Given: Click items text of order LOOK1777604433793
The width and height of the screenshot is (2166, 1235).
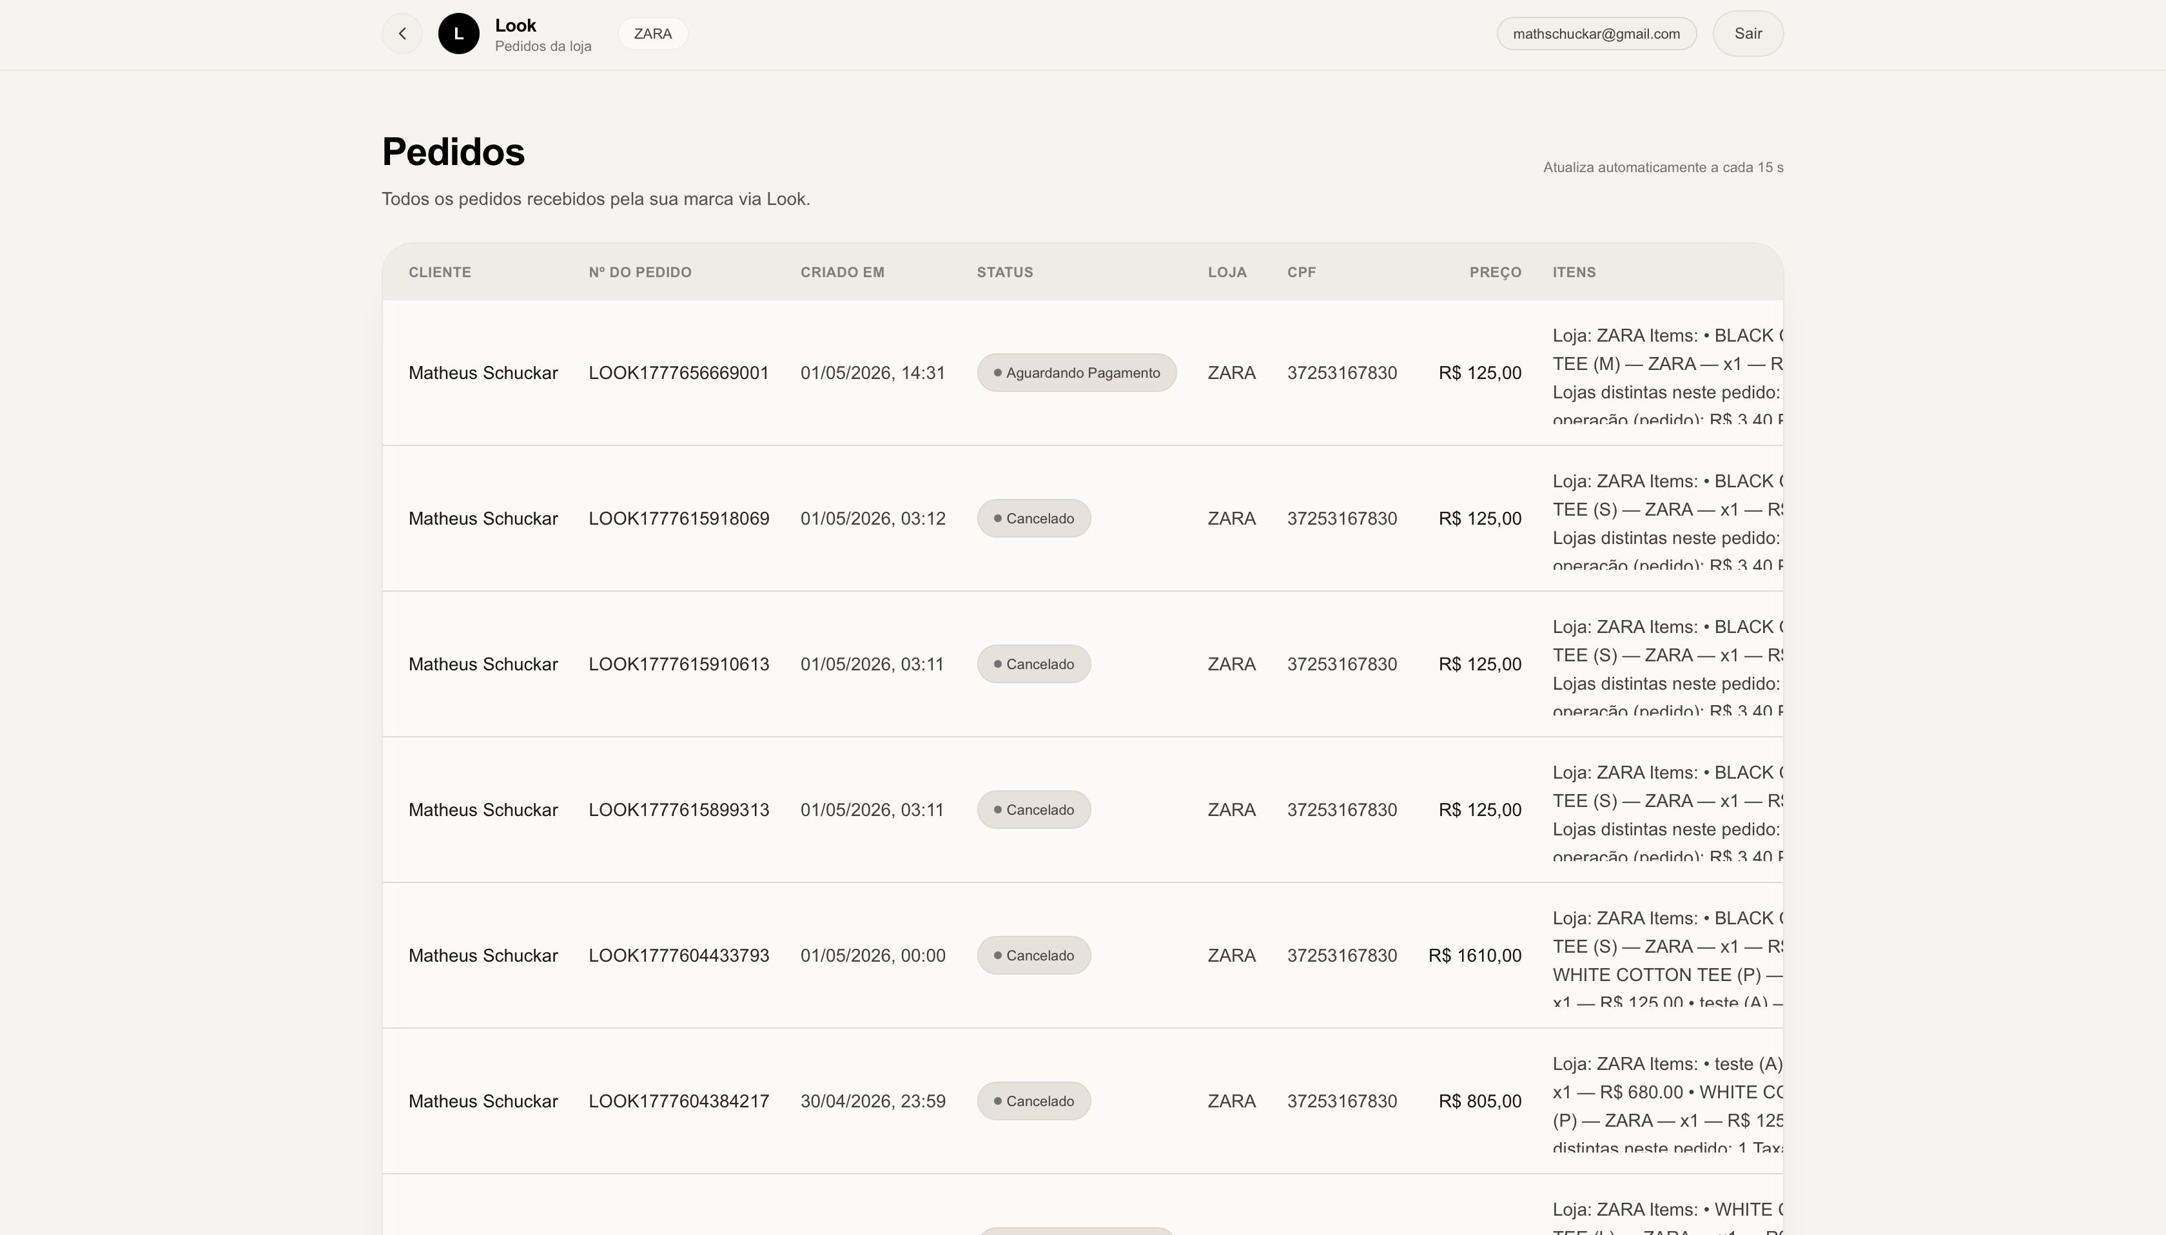Looking at the screenshot, I should [x=1667, y=956].
